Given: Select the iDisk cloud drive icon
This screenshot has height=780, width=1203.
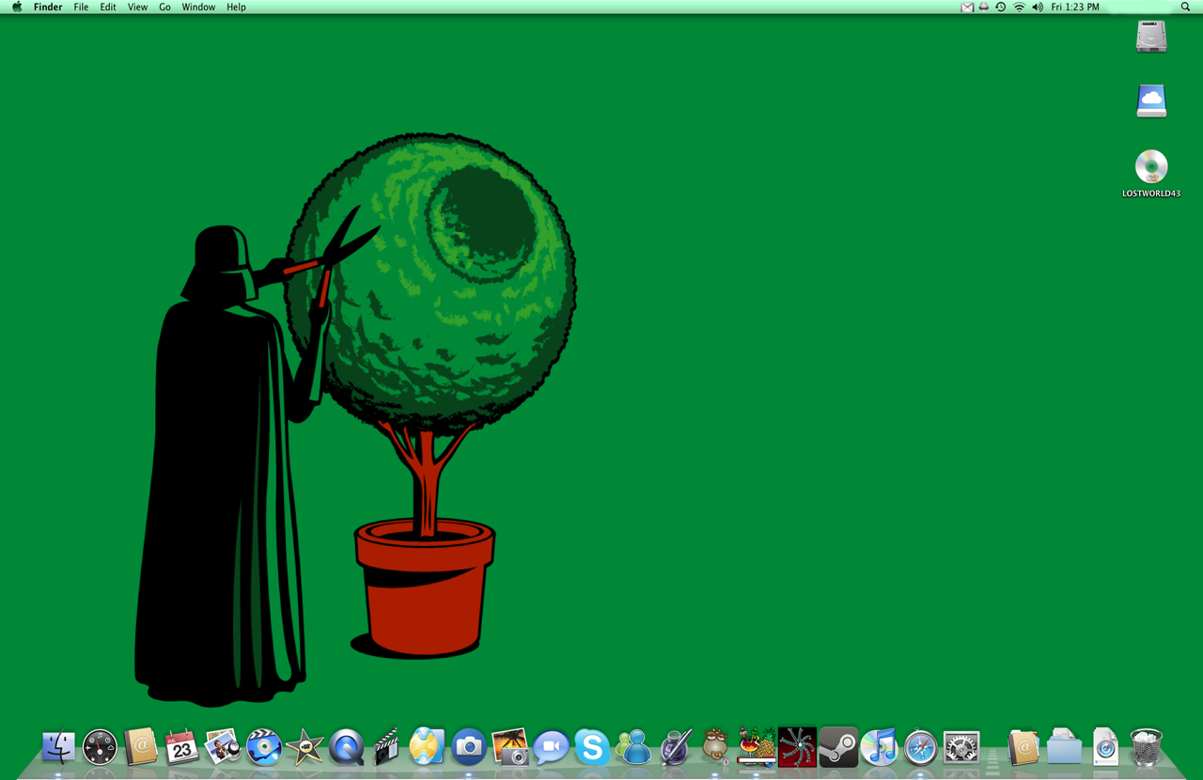Looking at the screenshot, I should tap(1151, 101).
